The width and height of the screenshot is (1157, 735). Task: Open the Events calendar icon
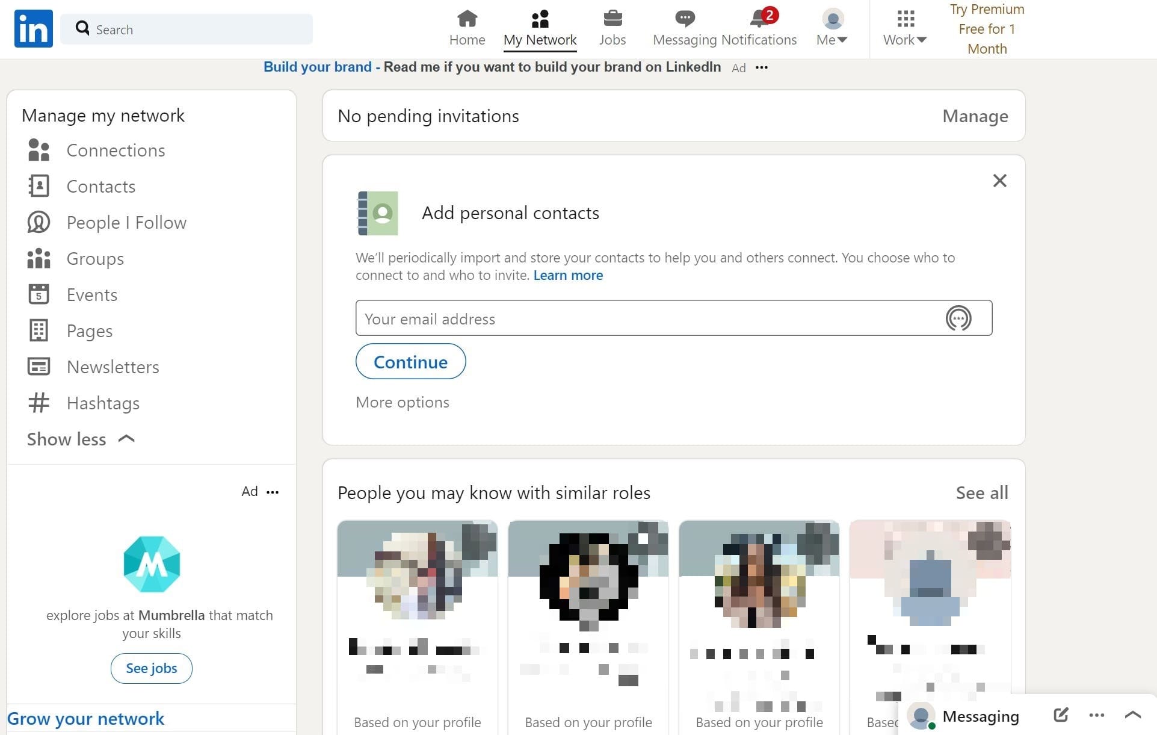[39, 294]
